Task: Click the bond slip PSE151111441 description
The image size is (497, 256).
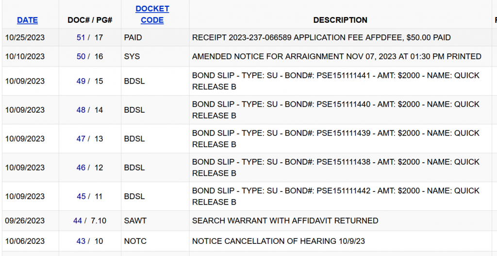Action: [335, 81]
